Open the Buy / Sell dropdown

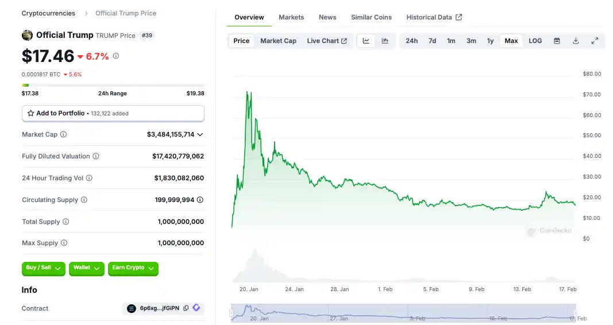(x=43, y=268)
